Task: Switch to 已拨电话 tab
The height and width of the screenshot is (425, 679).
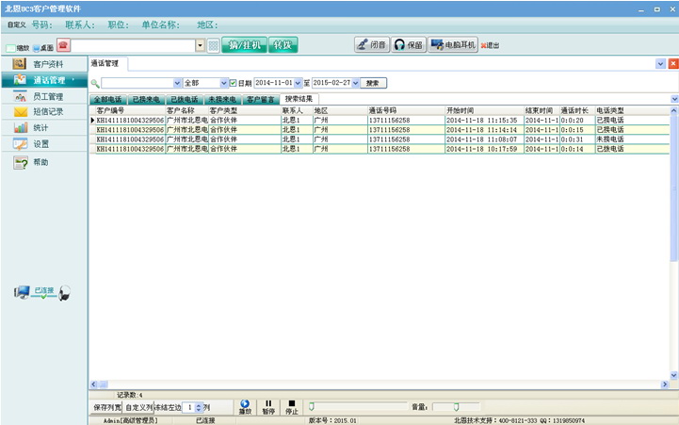Action: (x=184, y=100)
